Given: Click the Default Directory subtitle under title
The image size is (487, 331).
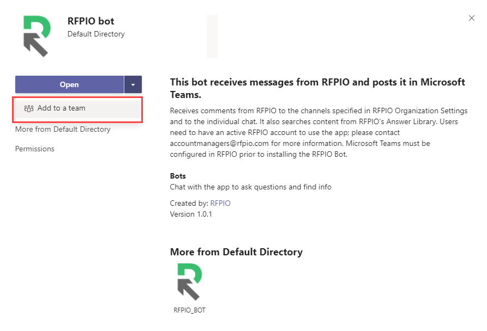Looking at the screenshot, I should 96,34.
